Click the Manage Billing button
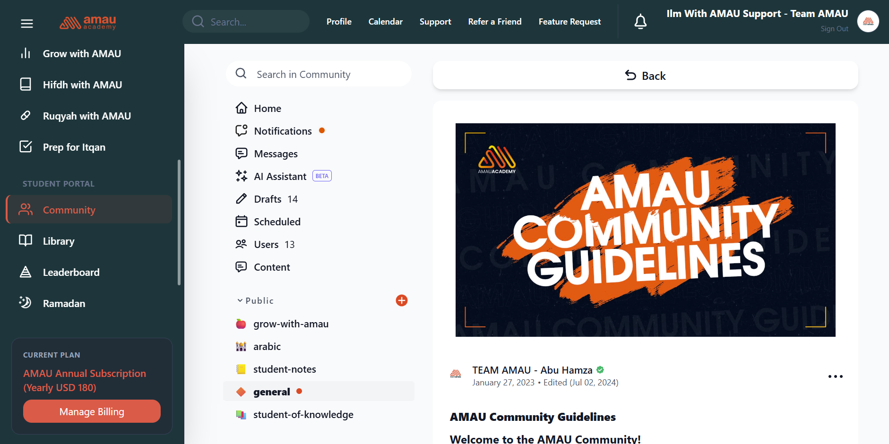This screenshot has height=444, width=889. [x=92, y=411]
